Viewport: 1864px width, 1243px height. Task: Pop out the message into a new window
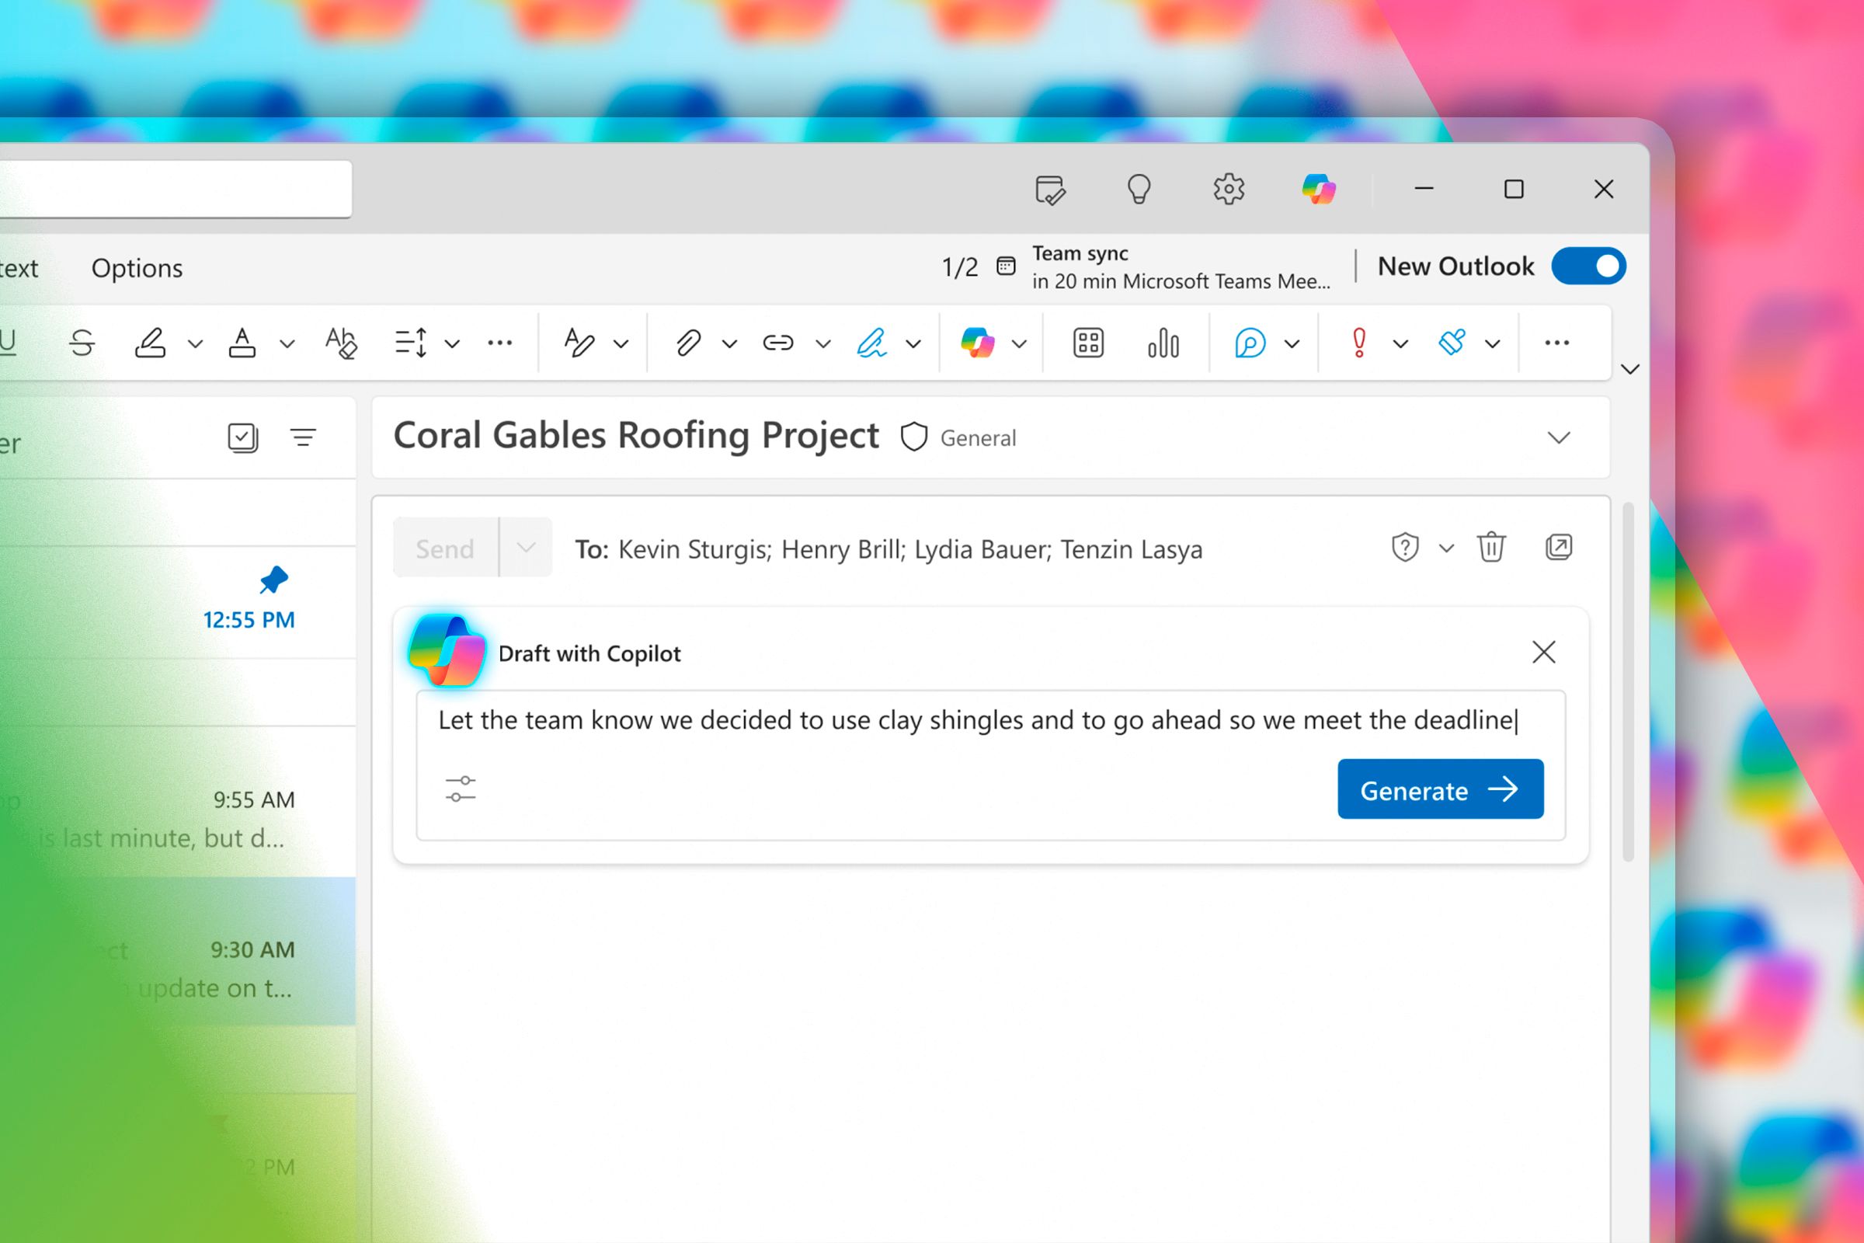1558,548
